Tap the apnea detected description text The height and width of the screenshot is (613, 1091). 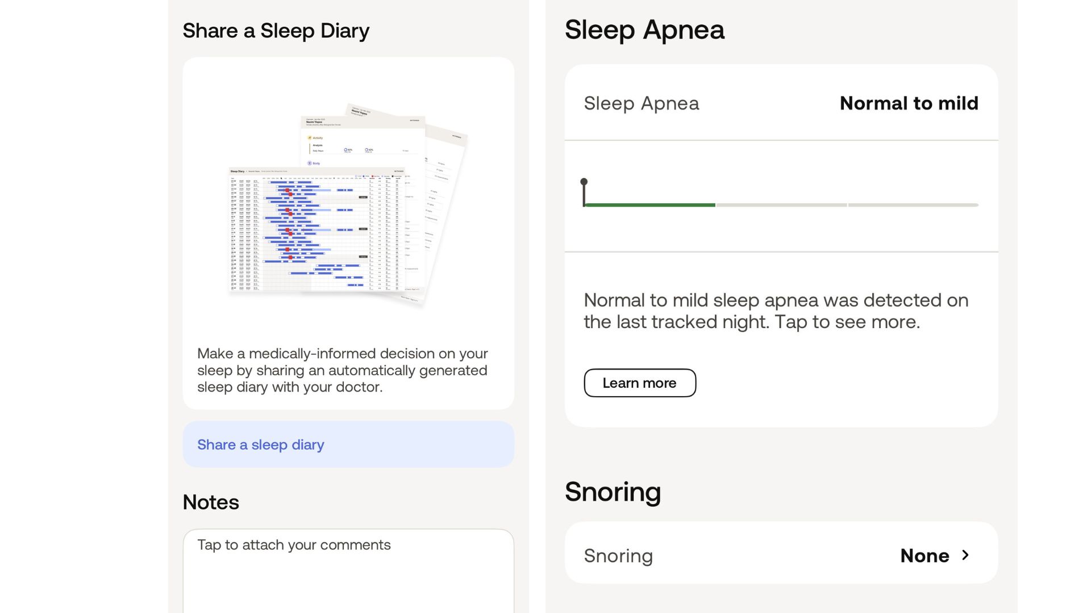tap(776, 311)
